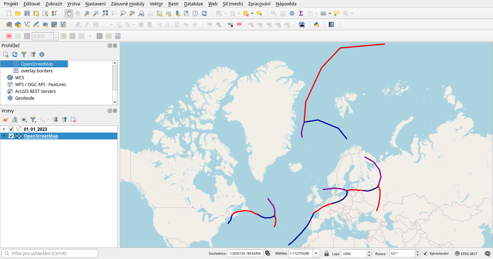
Task: Refresh the Prohlížeč browser panel
Action: pos(15,54)
